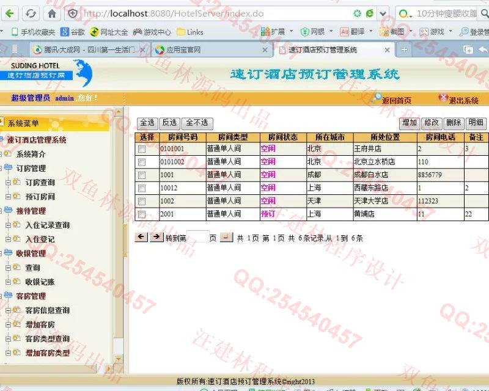Expand the 截图 dropdown arrow
This screenshot has height=391, width=489.
pyautogui.click(x=411, y=31)
